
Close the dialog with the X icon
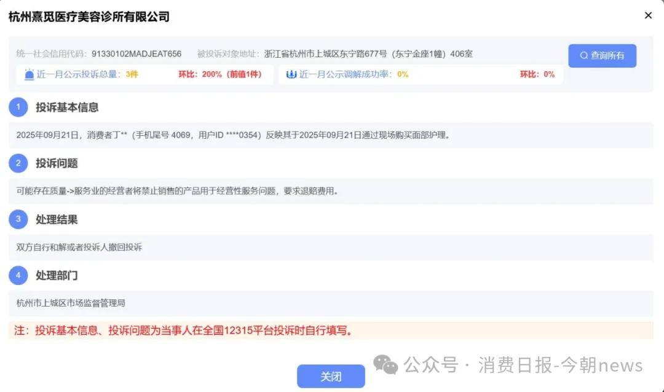[x=648, y=15]
